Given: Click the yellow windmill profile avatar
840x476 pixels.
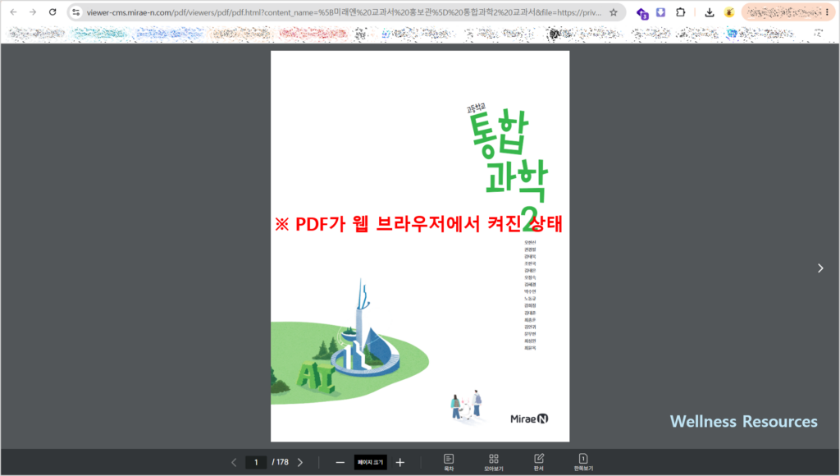Looking at the screenshot, I should tap(729, 11).
